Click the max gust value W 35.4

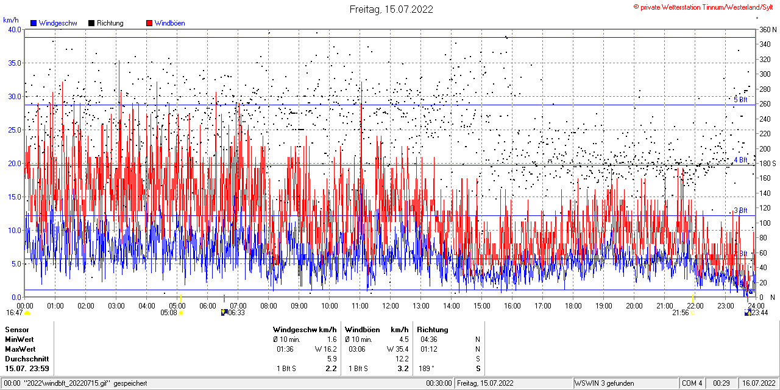(397, 349)
